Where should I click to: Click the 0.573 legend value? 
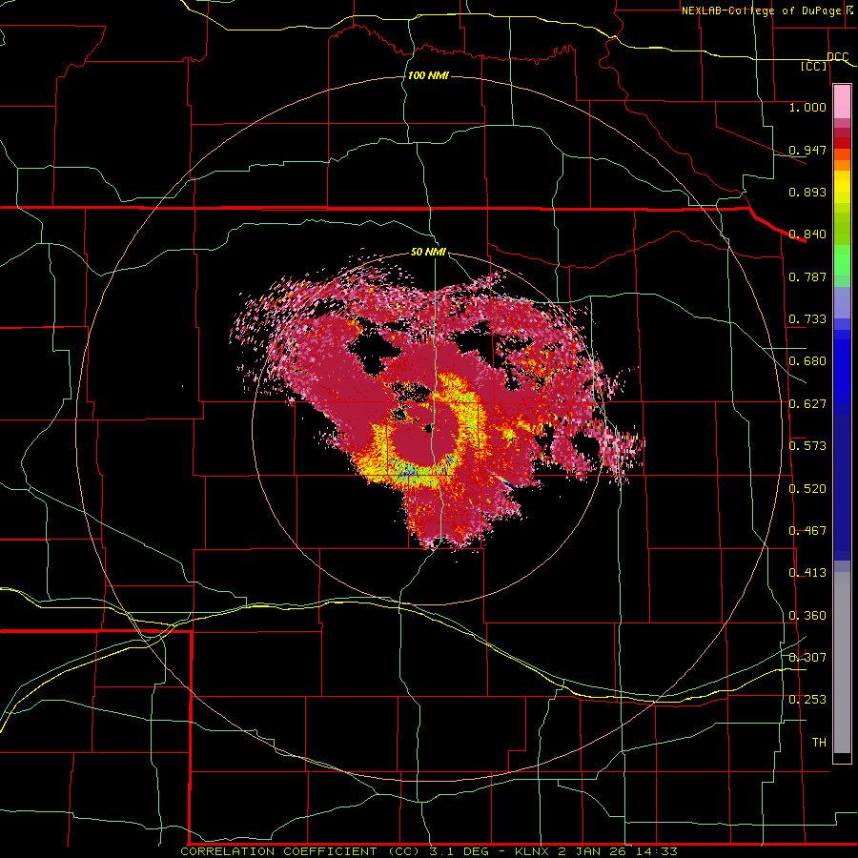pos(807,446)
